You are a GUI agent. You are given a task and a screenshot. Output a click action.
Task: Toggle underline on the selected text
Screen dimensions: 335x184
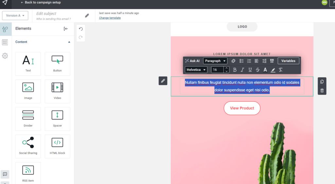coord(250,70)
